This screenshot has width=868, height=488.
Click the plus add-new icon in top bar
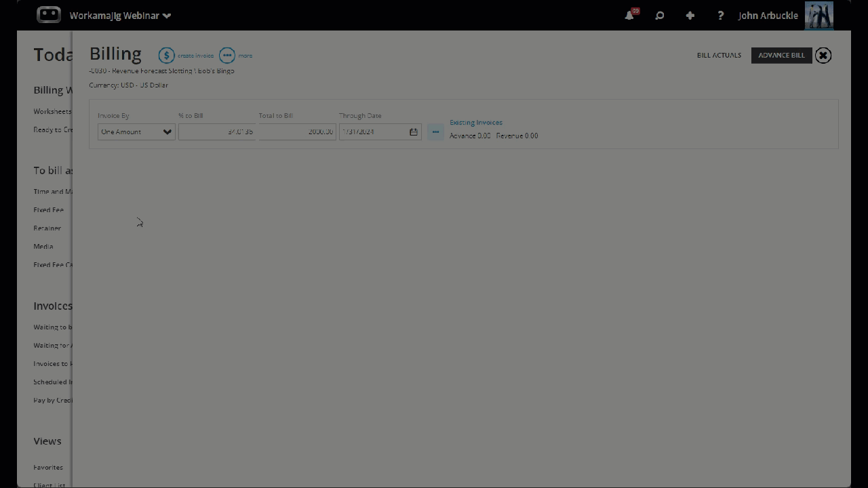(x=690, y=15)
